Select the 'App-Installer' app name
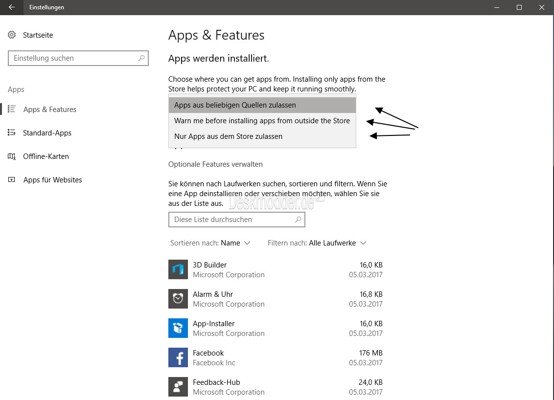 click(x=213, y=324)
